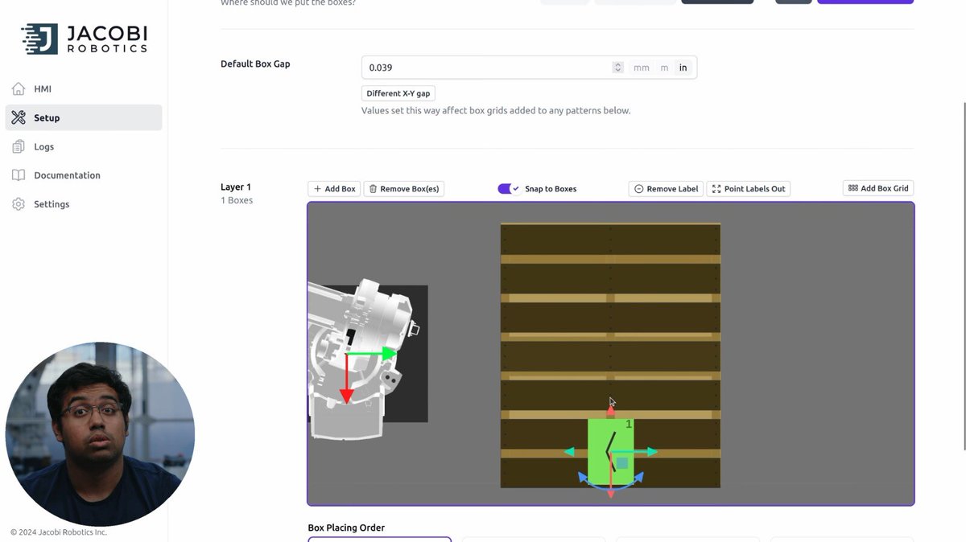Click the green Y-axis arrow on the robot
Screen dimensions: 966x542
372,353
